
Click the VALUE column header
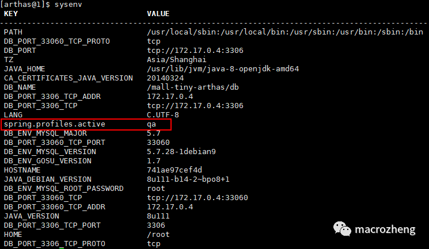(158, 14)
